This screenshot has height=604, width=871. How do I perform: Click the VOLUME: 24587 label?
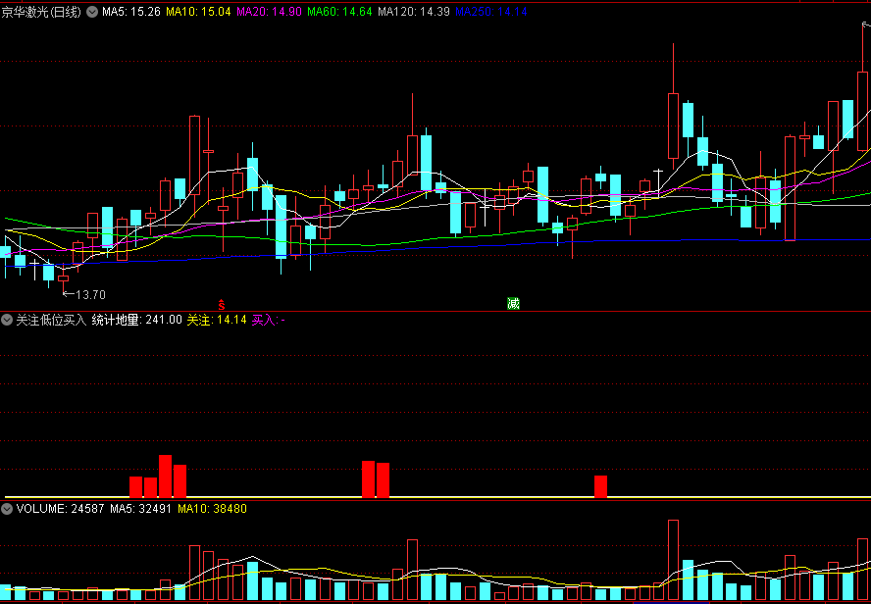[60, 509]
